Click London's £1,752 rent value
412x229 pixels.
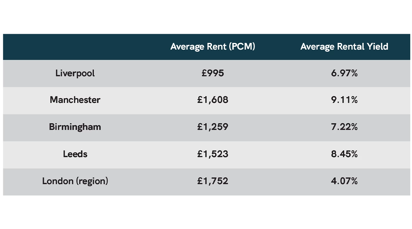[213, 181]
